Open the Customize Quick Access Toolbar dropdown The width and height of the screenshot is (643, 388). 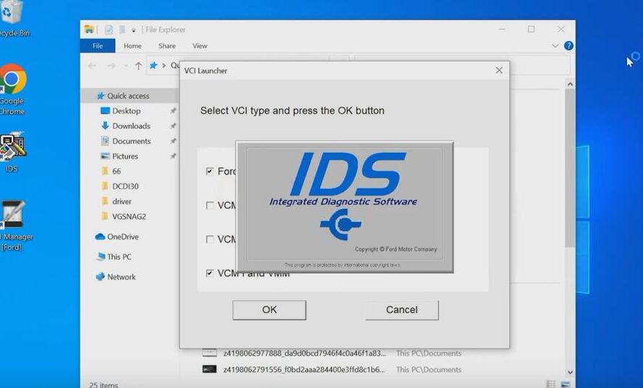coord(134,31)
